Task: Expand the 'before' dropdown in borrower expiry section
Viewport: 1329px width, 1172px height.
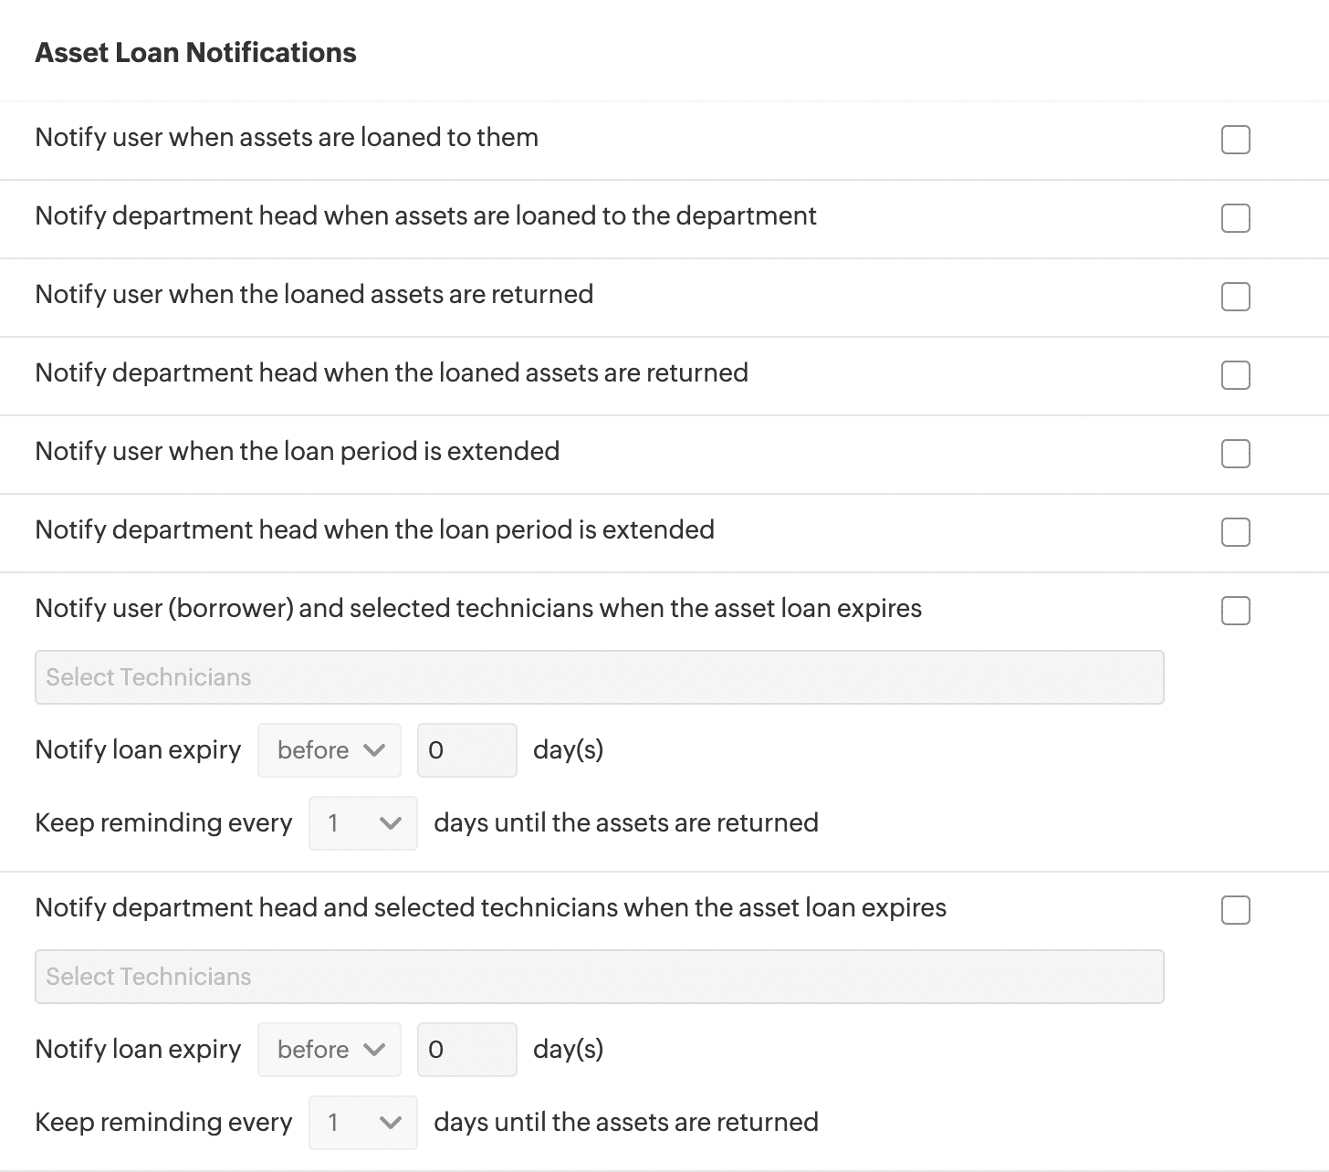Action: pos(330,750)
